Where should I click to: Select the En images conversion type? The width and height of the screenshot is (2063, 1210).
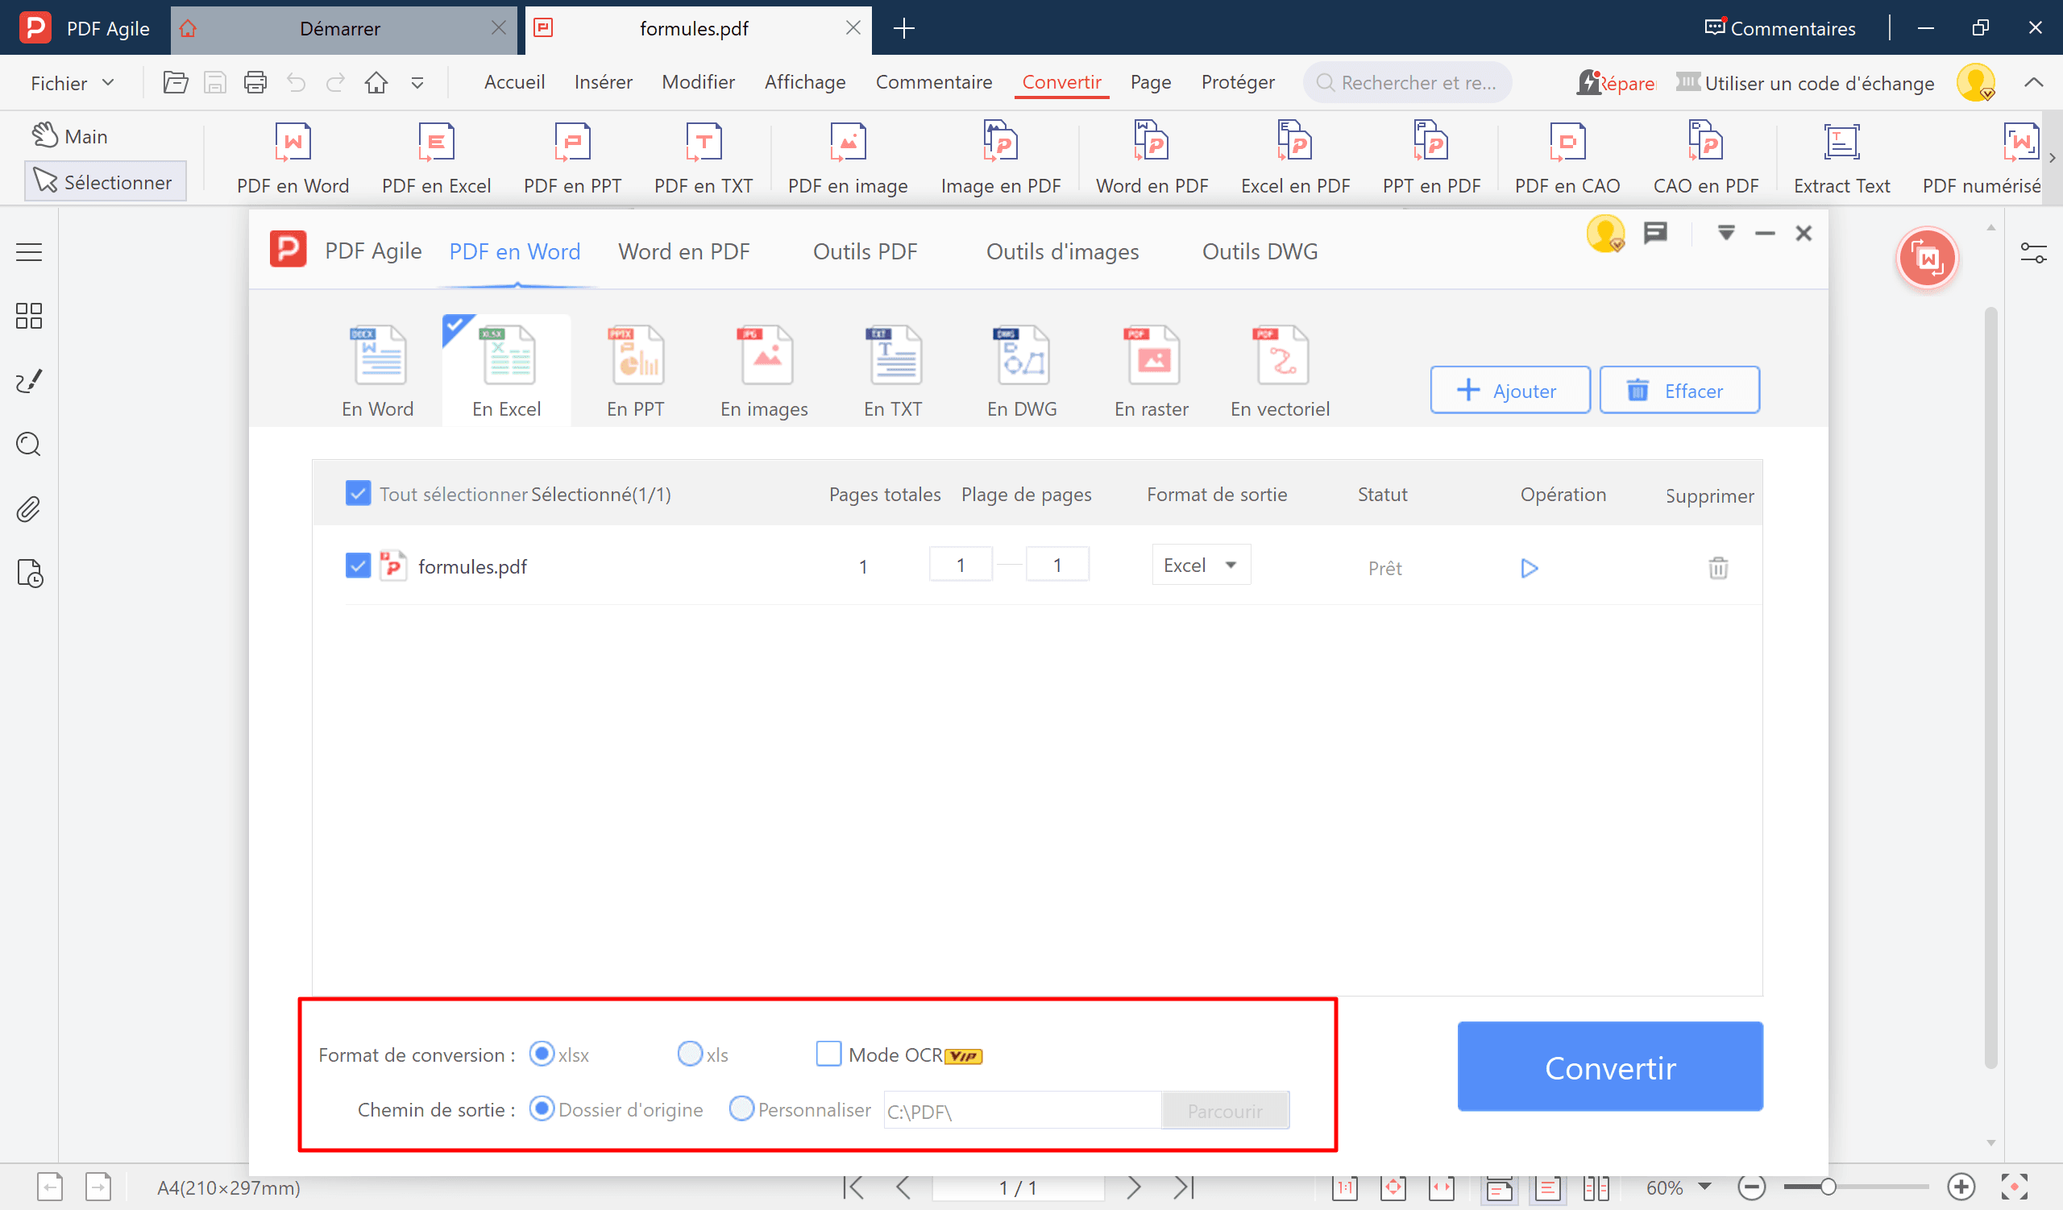[764, 372]
